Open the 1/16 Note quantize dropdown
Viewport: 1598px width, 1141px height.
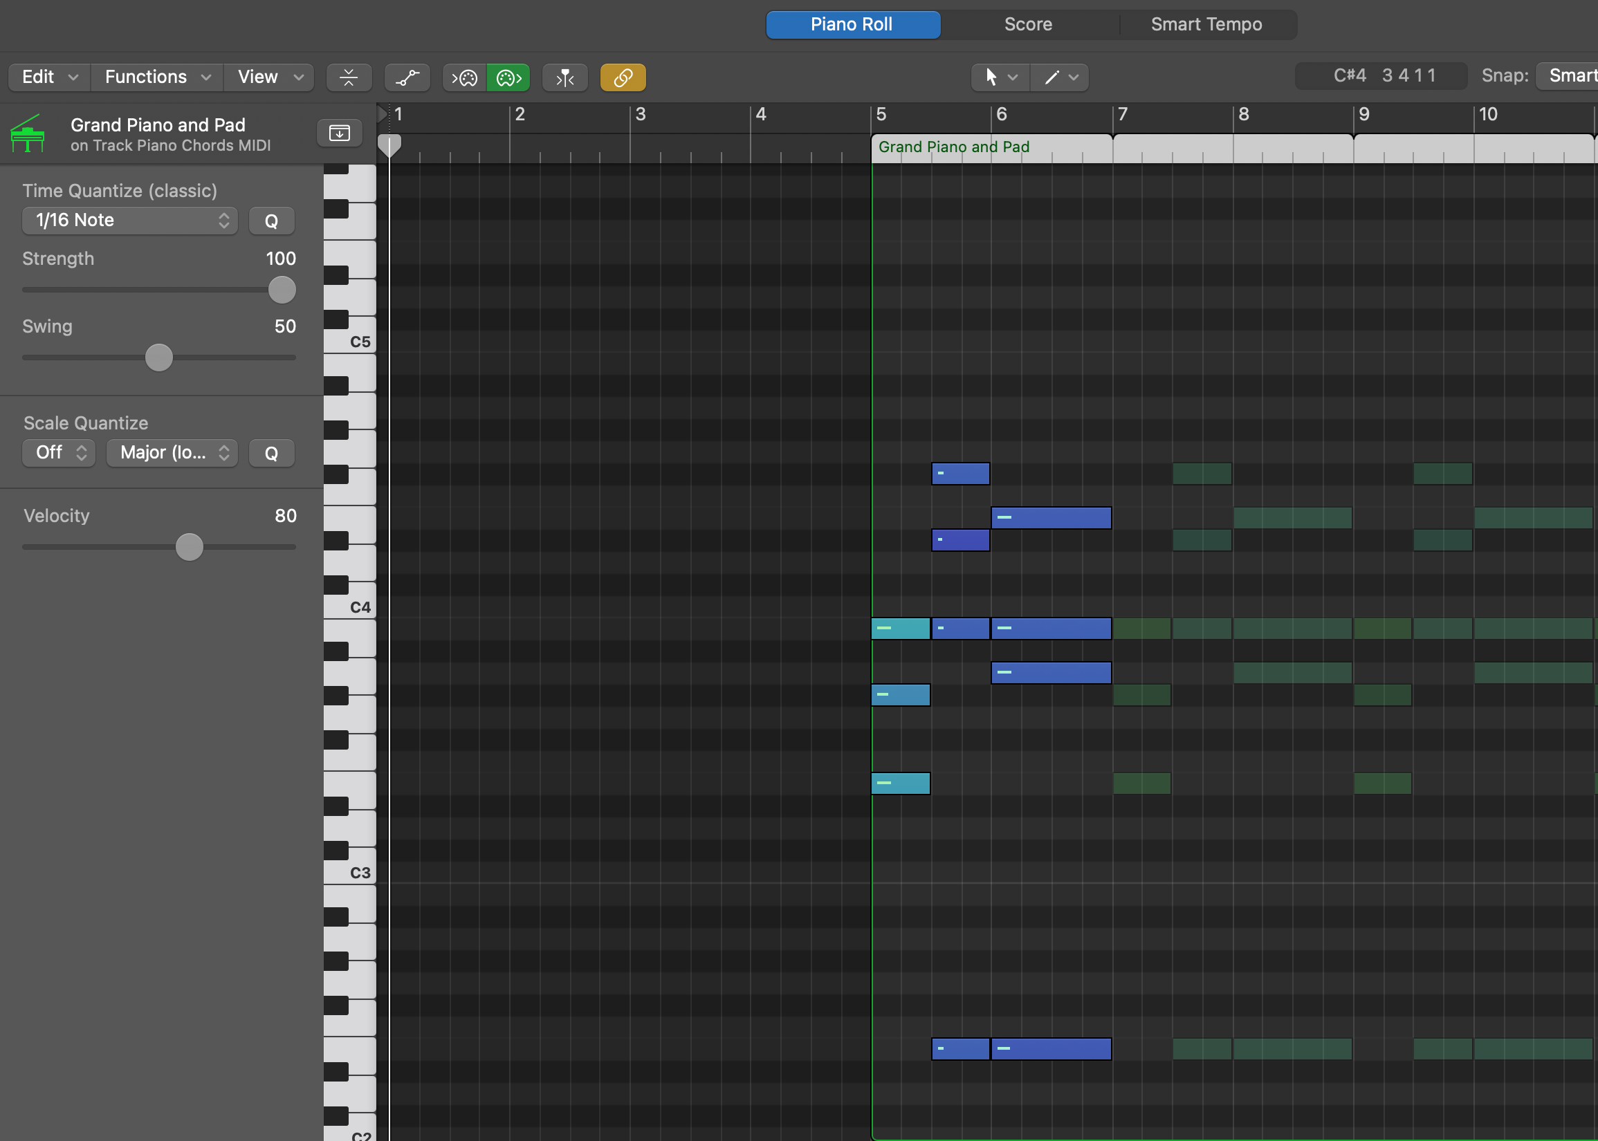130,221
